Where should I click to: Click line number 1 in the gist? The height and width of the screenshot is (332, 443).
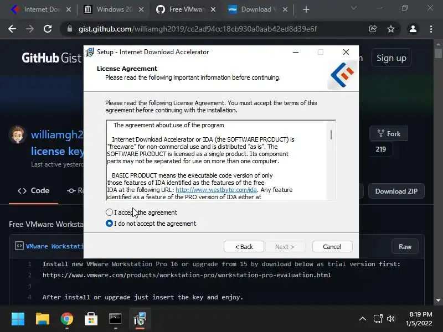[x=29, y=264]
